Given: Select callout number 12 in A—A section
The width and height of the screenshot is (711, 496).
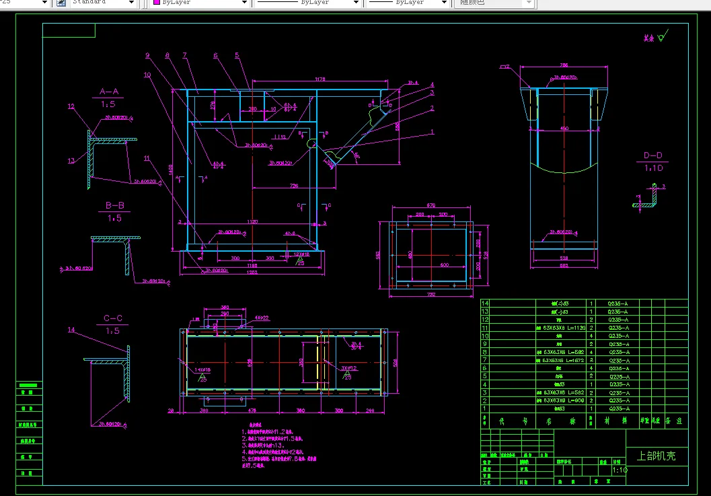Looking at the screenshot, I should (x=71, y=106).
